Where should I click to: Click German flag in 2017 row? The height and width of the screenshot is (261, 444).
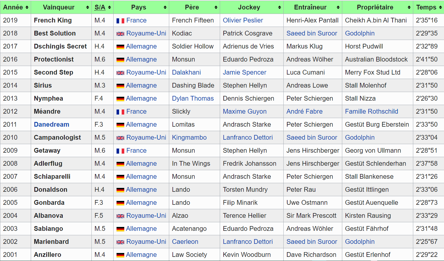click(120, 47)
